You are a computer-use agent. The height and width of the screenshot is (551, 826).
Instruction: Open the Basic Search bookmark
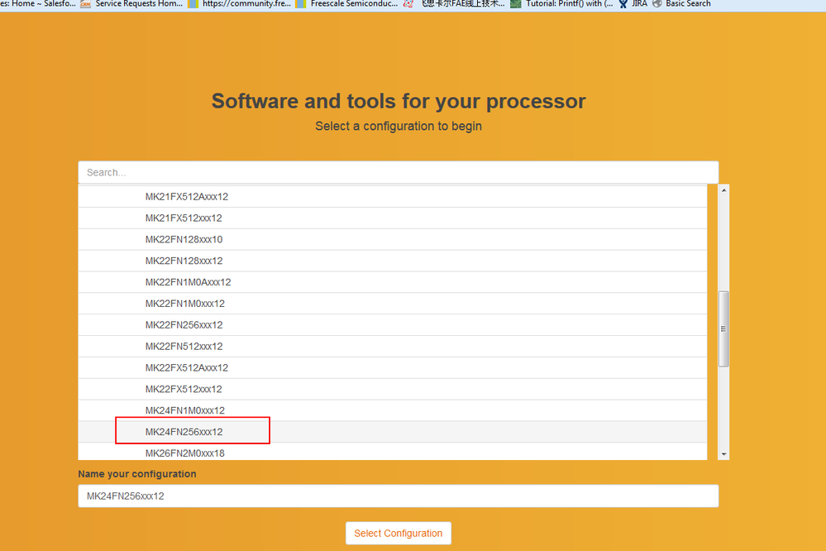681,4
